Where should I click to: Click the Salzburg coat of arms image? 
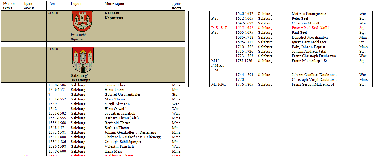click(x=83, y=60)
